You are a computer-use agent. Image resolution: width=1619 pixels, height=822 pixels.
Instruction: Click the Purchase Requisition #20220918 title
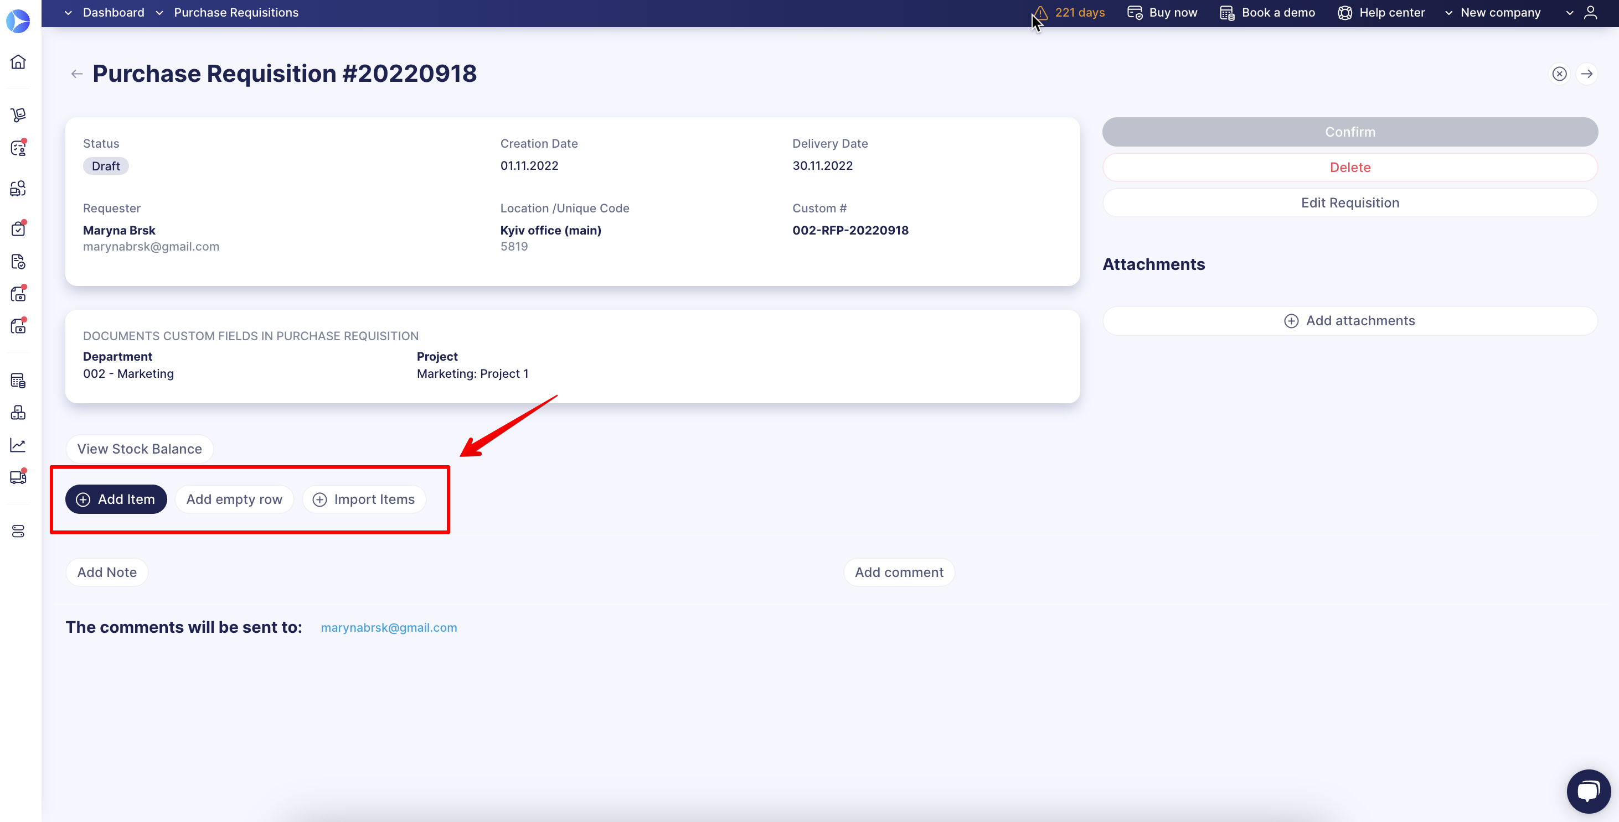click(x=285, y=74)
